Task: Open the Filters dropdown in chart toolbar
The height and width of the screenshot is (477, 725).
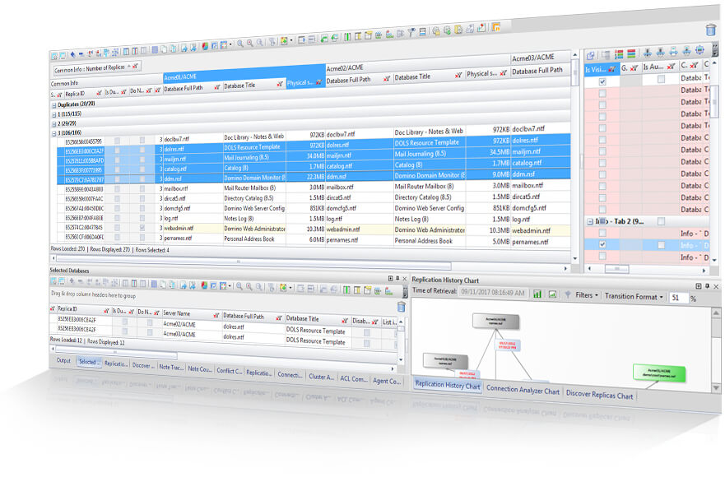Action: (586, 295)
